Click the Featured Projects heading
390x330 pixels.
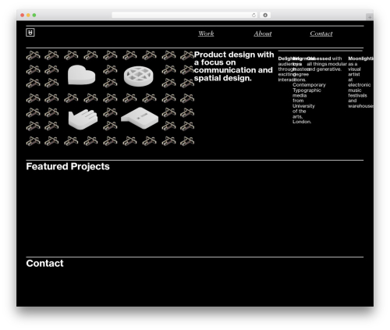pos(68,166)
